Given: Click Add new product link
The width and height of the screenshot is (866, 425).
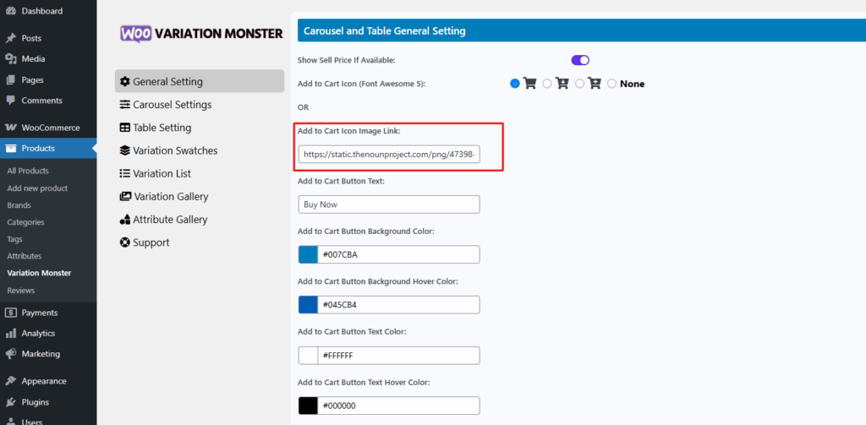Looking at the screenshot, I should coord(37,188).
